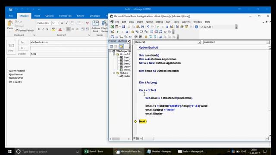Toggle Center alignment in Outlook ribbon
The width and height of the screenshot is (276, 155).
tap(73, 29)
